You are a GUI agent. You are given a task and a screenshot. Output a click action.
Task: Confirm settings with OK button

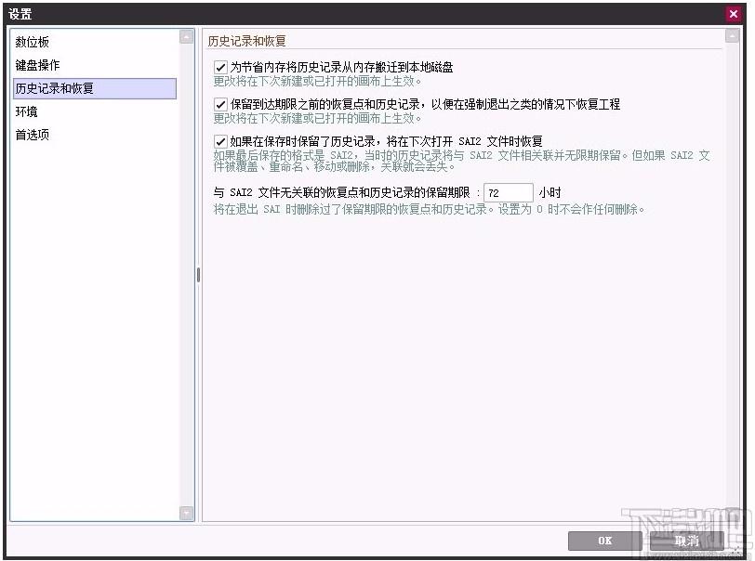(x=604, y=541)
